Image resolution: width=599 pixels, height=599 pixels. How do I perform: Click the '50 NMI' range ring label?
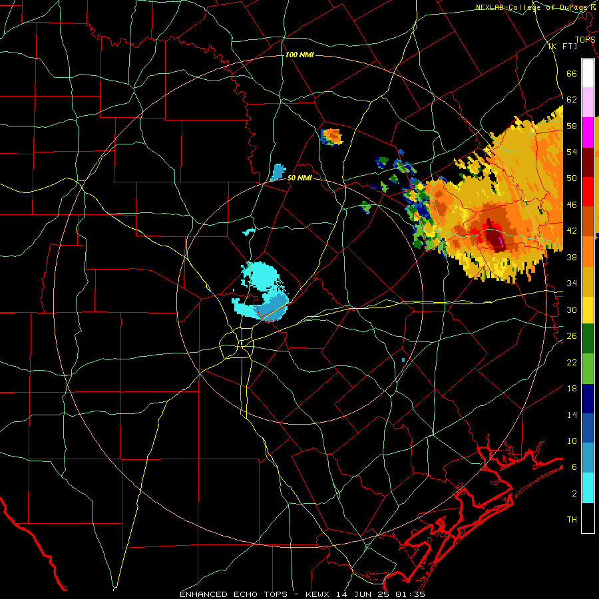299,178
